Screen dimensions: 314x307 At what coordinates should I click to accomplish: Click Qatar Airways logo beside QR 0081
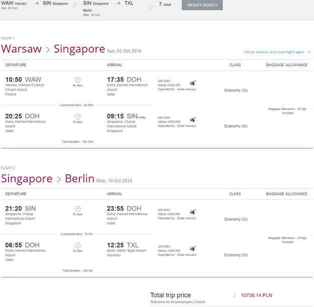[x=193, y=248]
